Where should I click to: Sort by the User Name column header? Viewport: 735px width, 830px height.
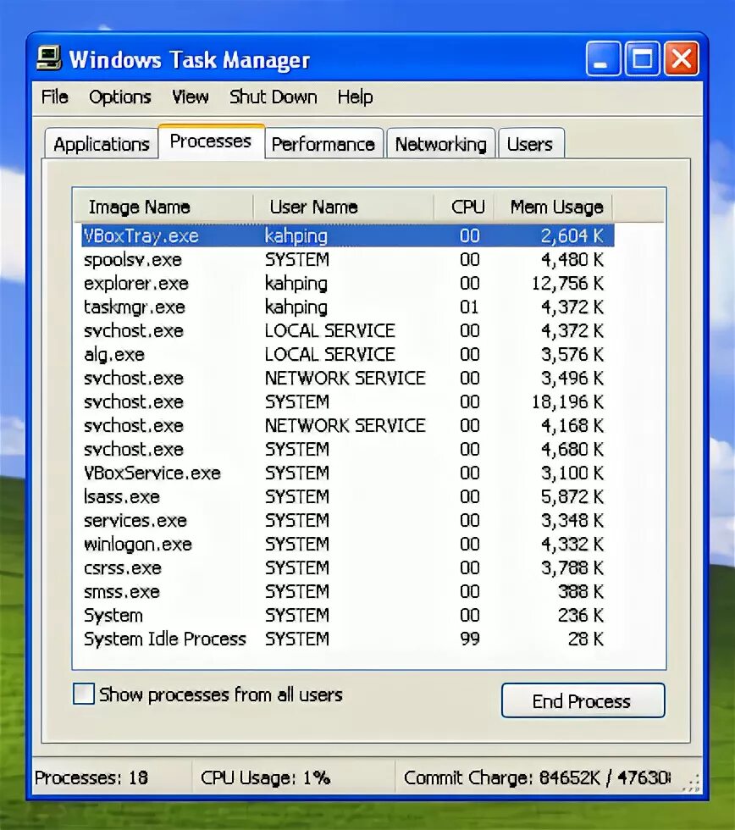[344, 207]
